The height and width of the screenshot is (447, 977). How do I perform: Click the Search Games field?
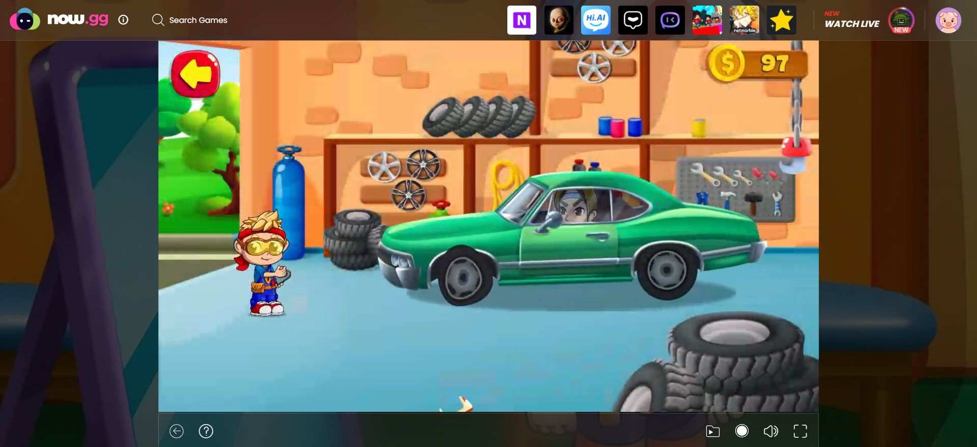pos(190,20)
